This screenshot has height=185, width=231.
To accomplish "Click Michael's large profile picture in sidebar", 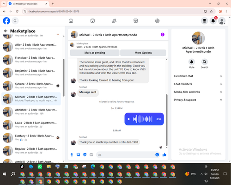I will [198, 38].
